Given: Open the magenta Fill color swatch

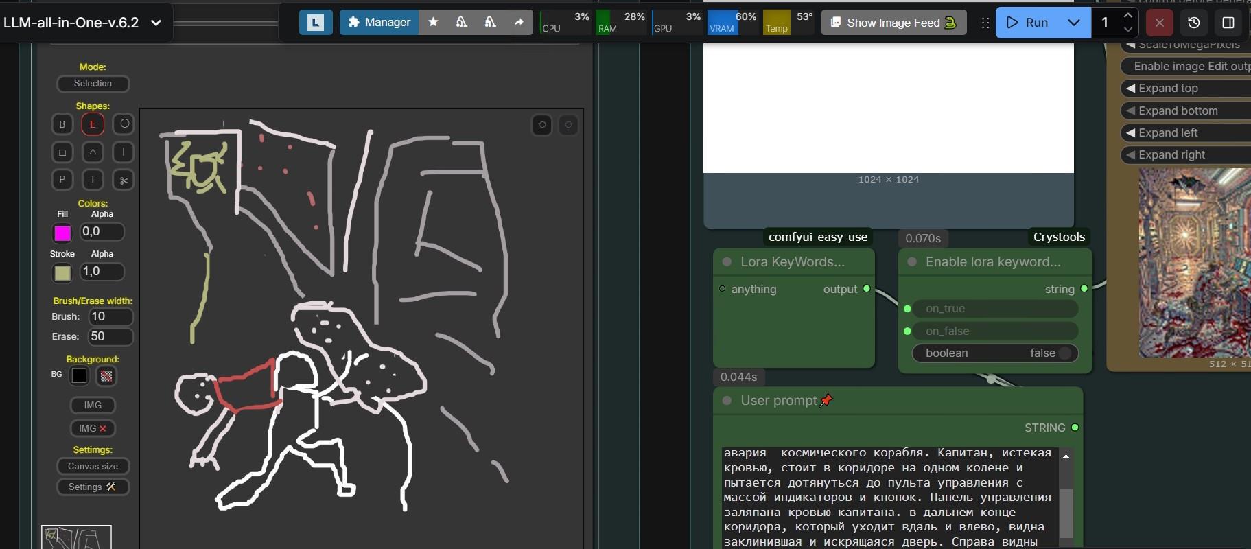Looking at the screenshot, I should (x=62, y=233).
